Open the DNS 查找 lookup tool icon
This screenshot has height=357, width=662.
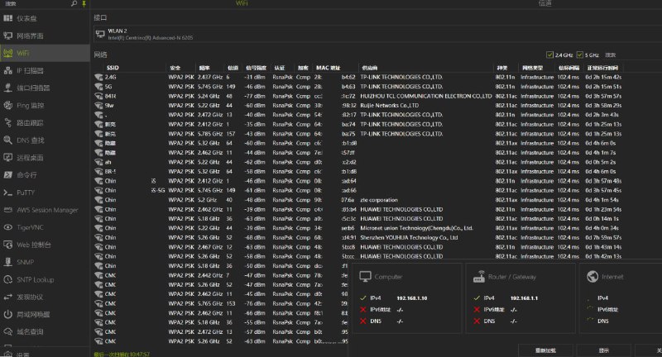pyautogui.click(x=7, y=140)
